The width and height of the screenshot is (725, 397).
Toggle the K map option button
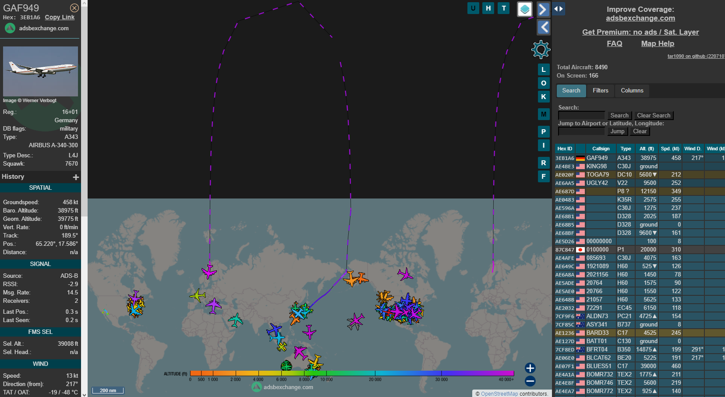544,97
